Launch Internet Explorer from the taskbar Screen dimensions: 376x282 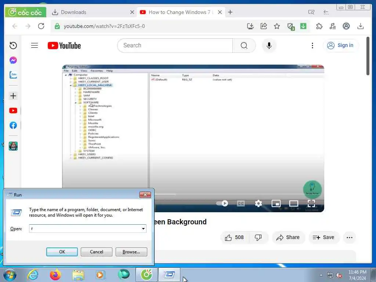coord(33,275)
